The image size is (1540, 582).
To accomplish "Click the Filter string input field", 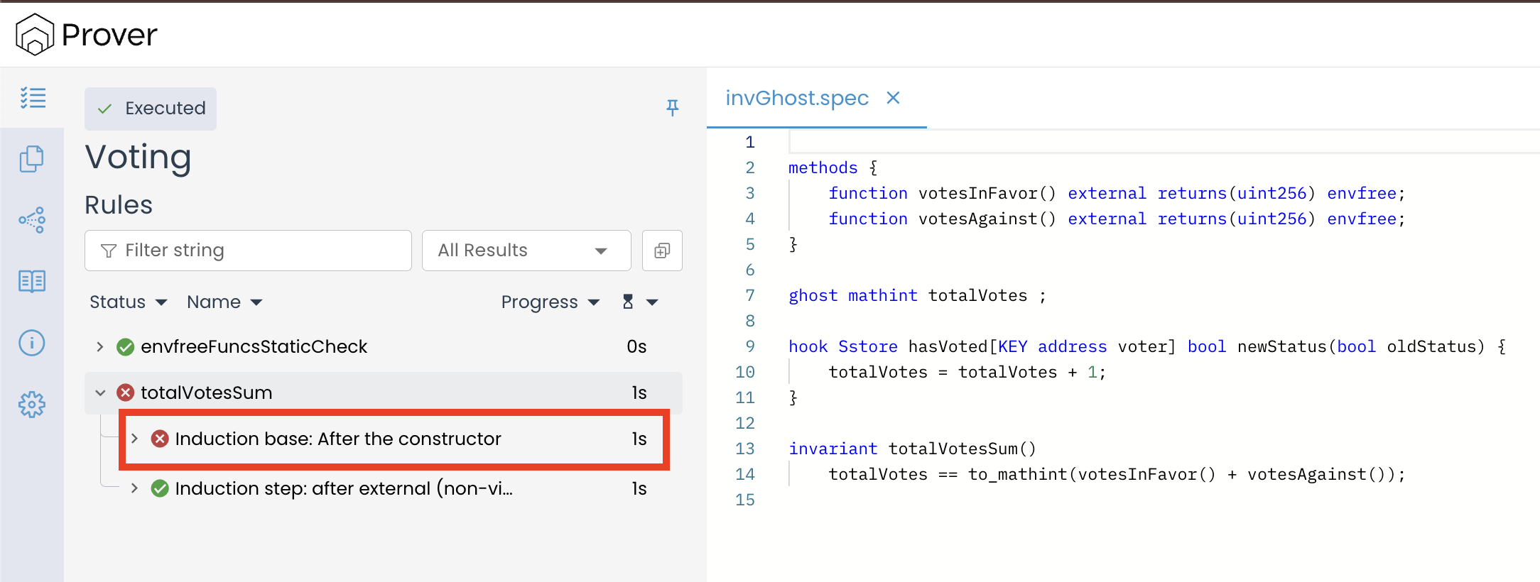I will coord(249,251).
